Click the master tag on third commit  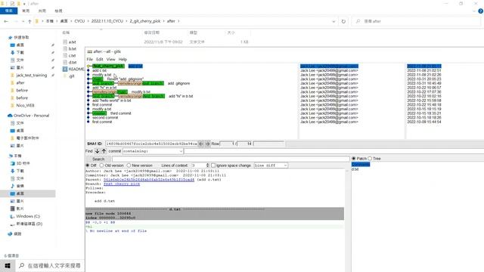coord(99,113)
